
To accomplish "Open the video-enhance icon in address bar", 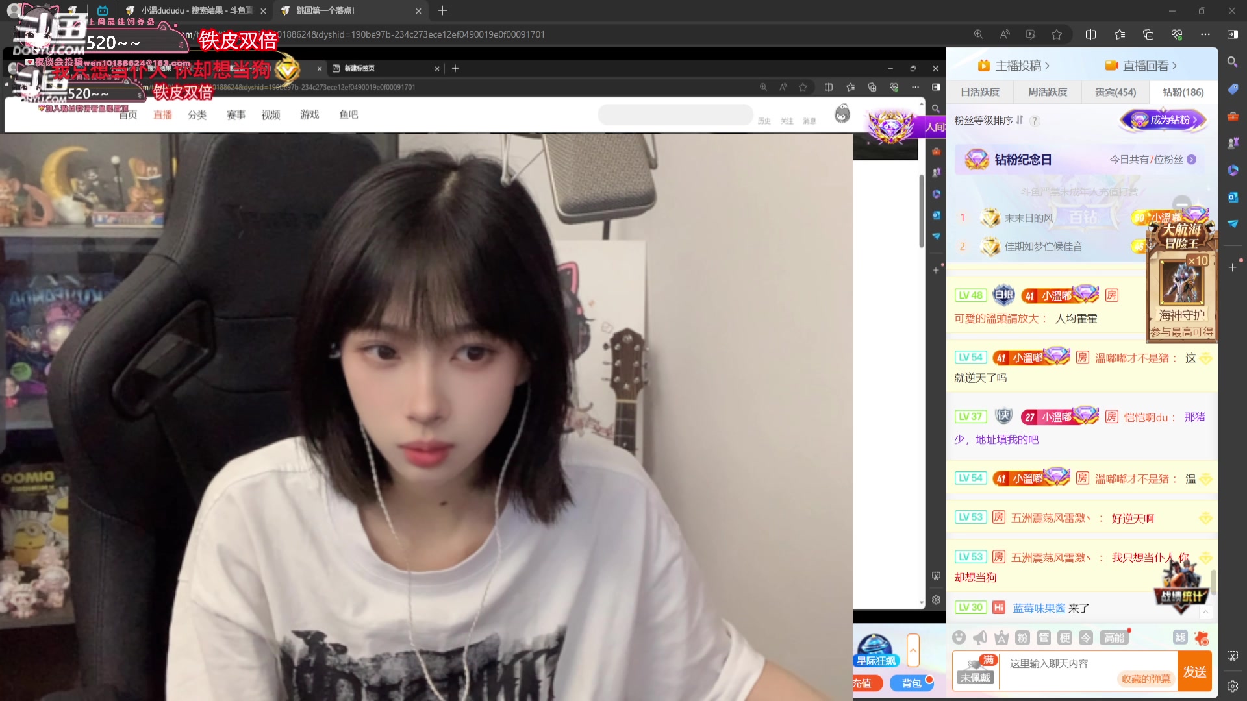I will [x=1031, y=34].
